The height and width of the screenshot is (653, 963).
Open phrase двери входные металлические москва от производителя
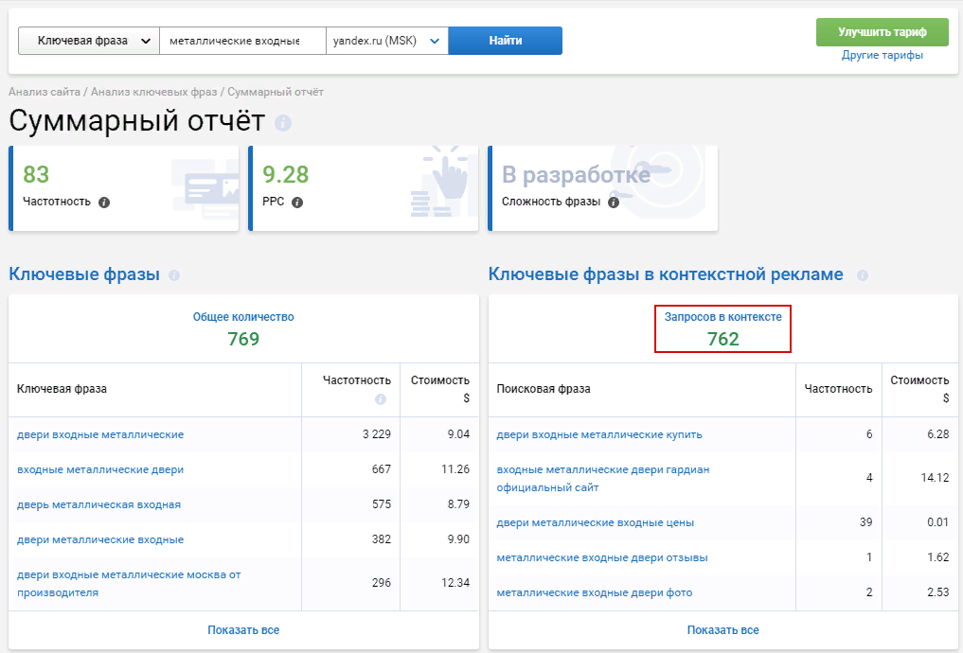[129, 584]
